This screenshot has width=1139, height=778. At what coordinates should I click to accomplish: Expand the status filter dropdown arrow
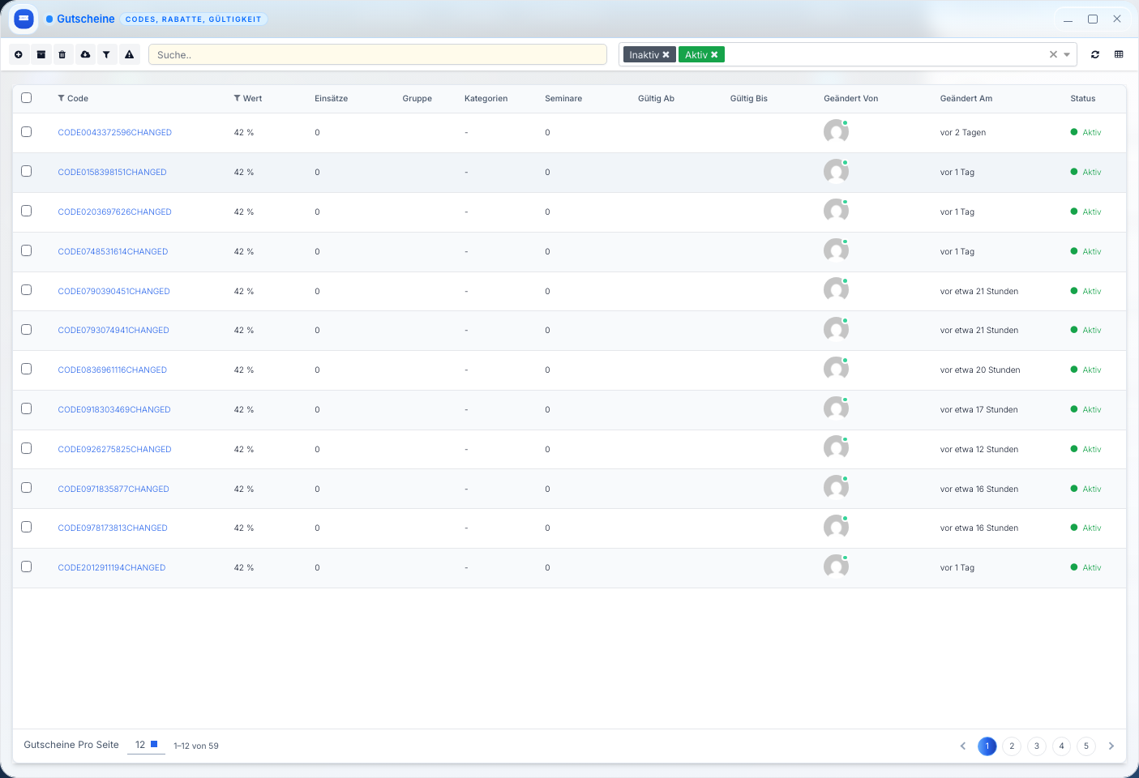click(1067, 55)
